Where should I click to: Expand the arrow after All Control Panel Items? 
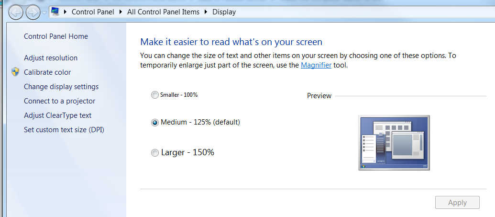[x=206, y=12]
